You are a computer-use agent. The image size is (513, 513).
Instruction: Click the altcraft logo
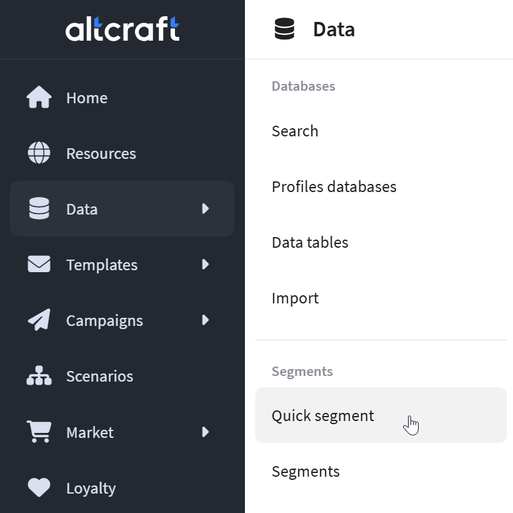(x=122, y=29)
